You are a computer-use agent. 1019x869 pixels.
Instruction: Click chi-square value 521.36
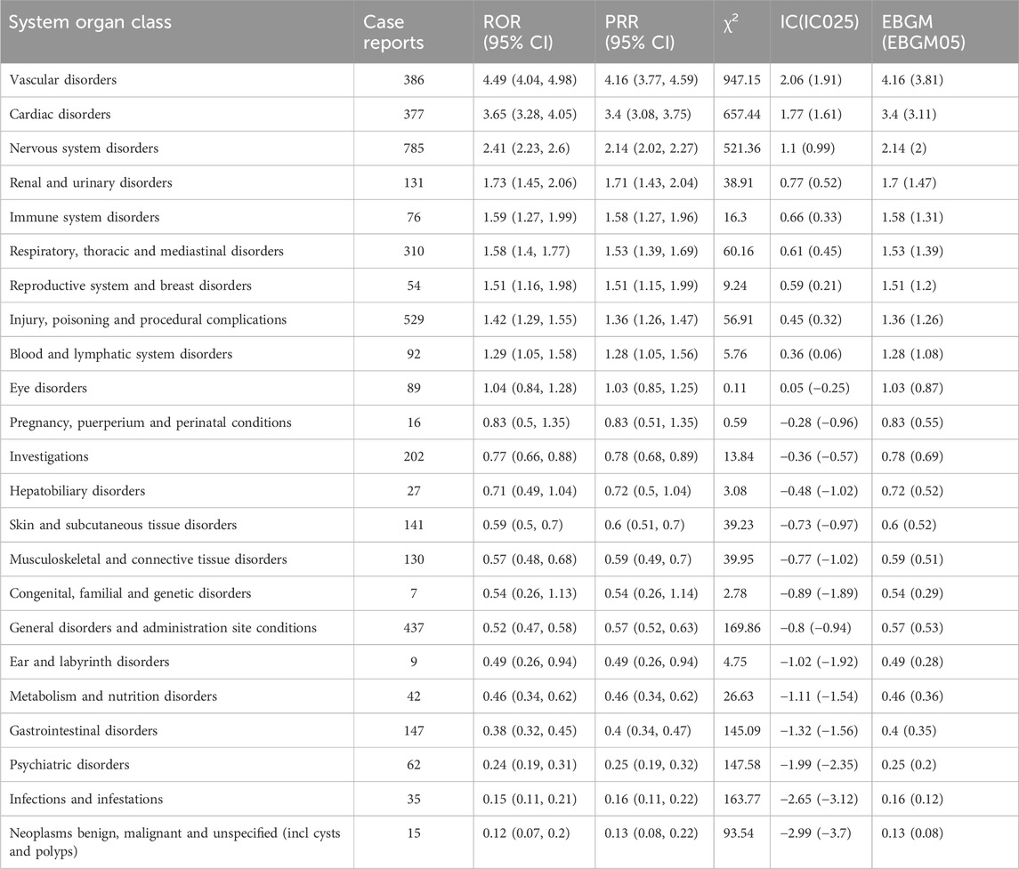pyautogui.click(x=741, y=149)
